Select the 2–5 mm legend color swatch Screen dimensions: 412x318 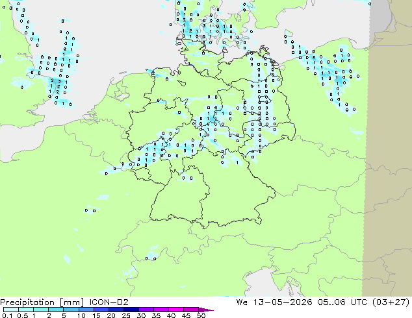tap(56, 310)
